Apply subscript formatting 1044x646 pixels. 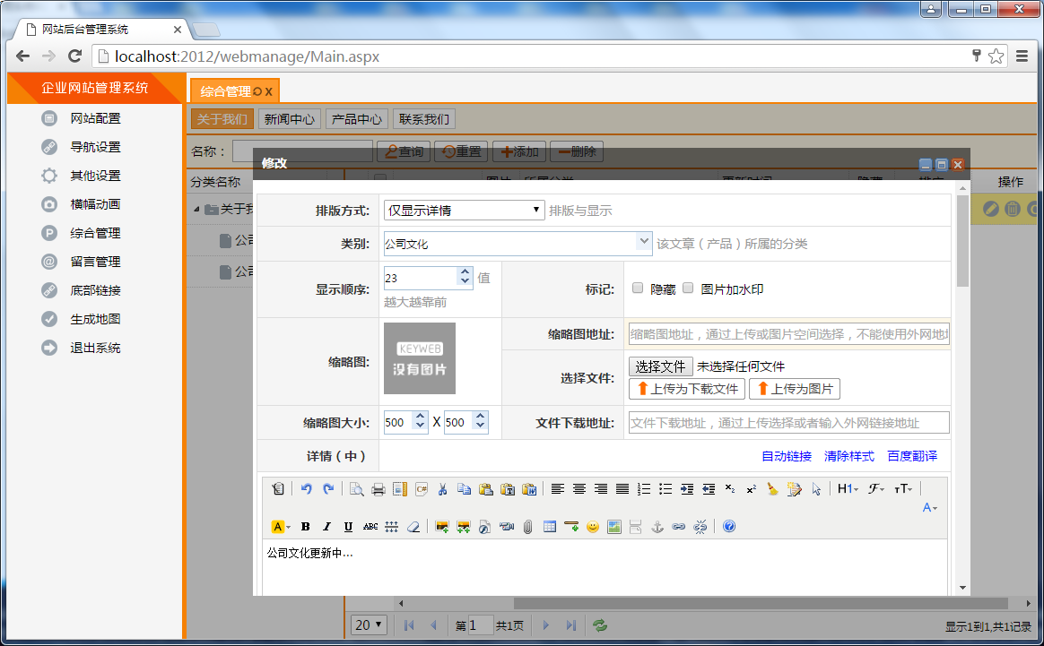point(730,489)
